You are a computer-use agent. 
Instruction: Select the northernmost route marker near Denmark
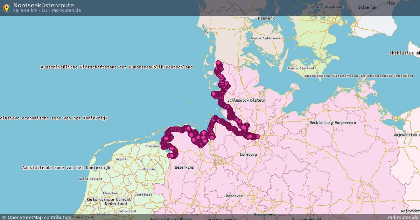pyautogui.click(x=218, y=62)
